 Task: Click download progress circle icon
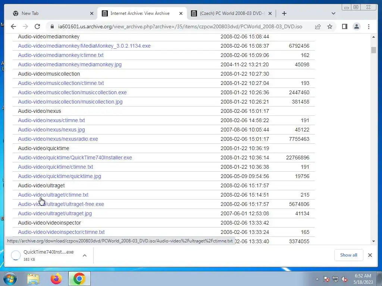[x=16, y=255]
